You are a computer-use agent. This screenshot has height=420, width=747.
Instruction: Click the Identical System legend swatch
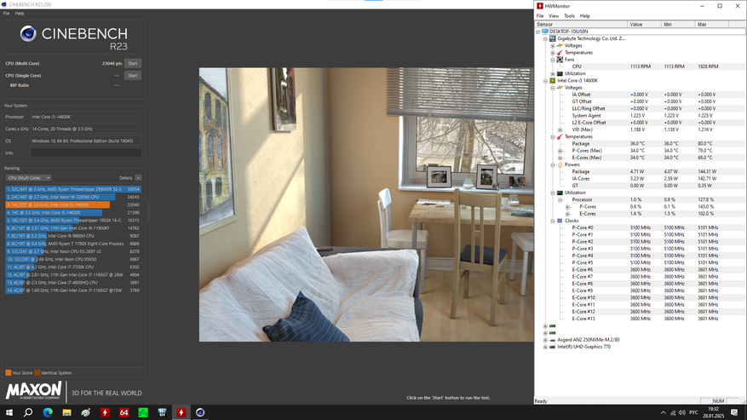[37, 373]
